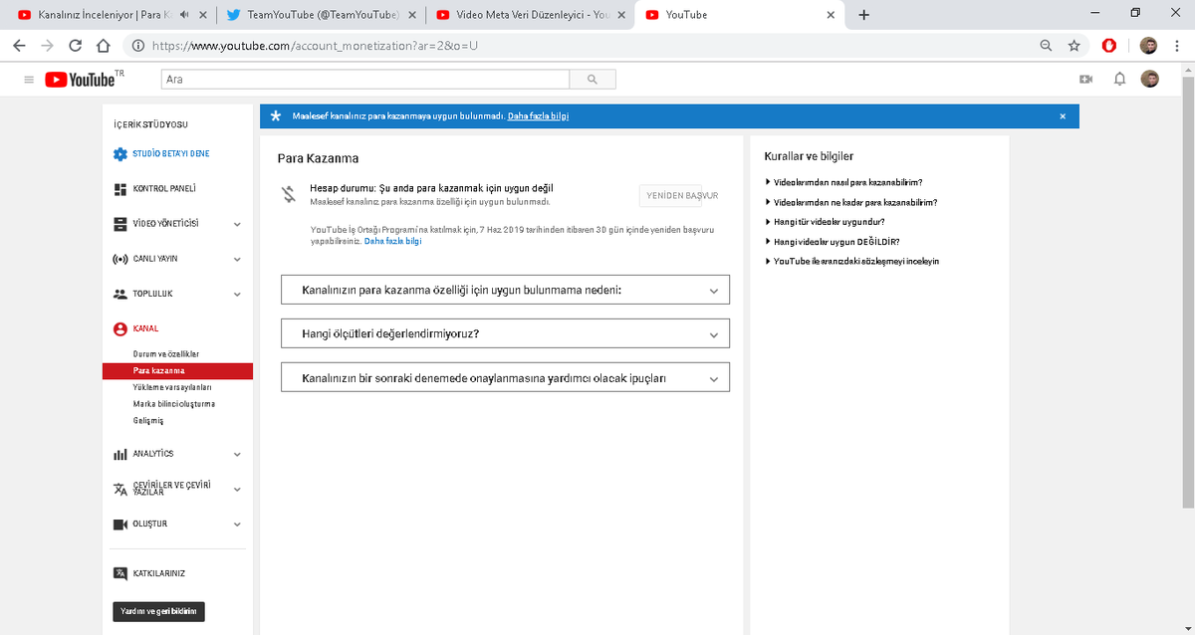Screen dimensions: 1195x635
Task: Click 'Daha fazla bilgi' in blue banner
Action: coord(538,116)
